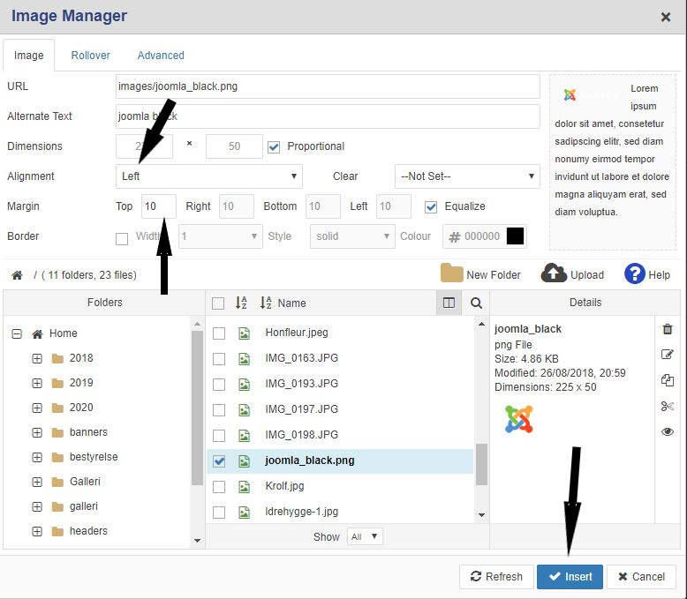Click the delete trash icon in Details
Viewport: 687px width, 599px height.
667,329
